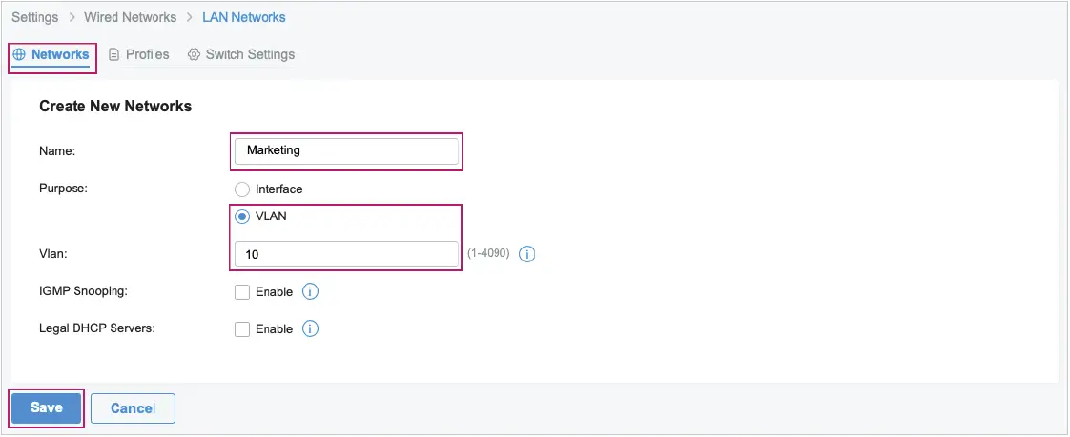The image size is (1070, 437).
Task: Enable the Legal DHCP Servers checkbox
Action: pyautogui.click(x=242, y=329)
